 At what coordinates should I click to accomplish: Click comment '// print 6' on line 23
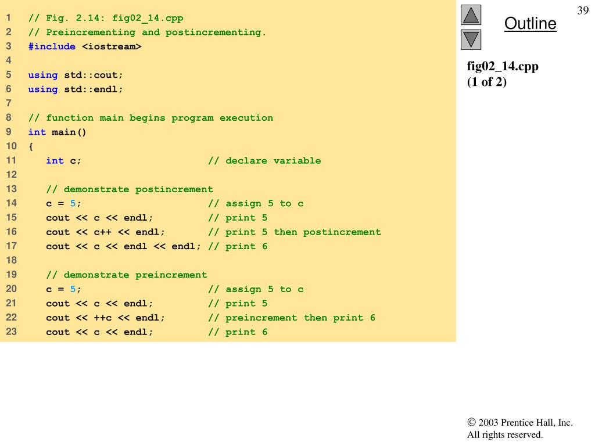238,332
